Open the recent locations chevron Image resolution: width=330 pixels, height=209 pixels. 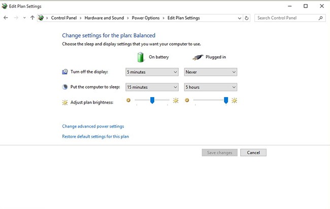click(24, 18)
